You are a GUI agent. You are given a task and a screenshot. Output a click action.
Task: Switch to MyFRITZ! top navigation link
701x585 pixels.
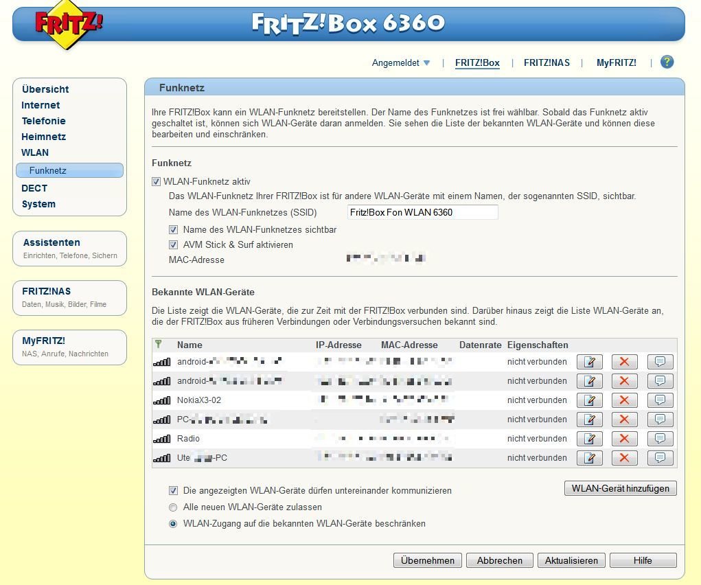click(616, 62)
